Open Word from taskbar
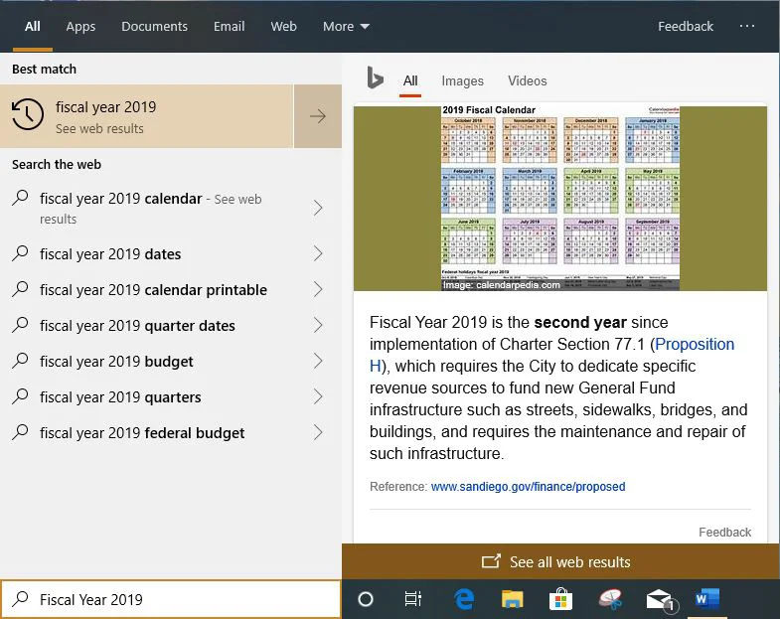This screenshot has height=619, width=780. pyautogui.click(x=707, y=598)
